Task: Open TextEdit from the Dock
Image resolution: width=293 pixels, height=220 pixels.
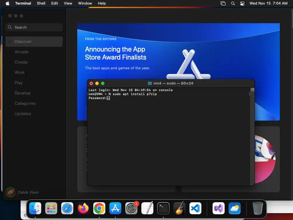Action: [147, 208]
